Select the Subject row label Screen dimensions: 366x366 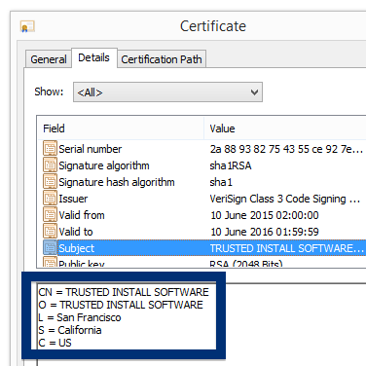coord(76,248)
